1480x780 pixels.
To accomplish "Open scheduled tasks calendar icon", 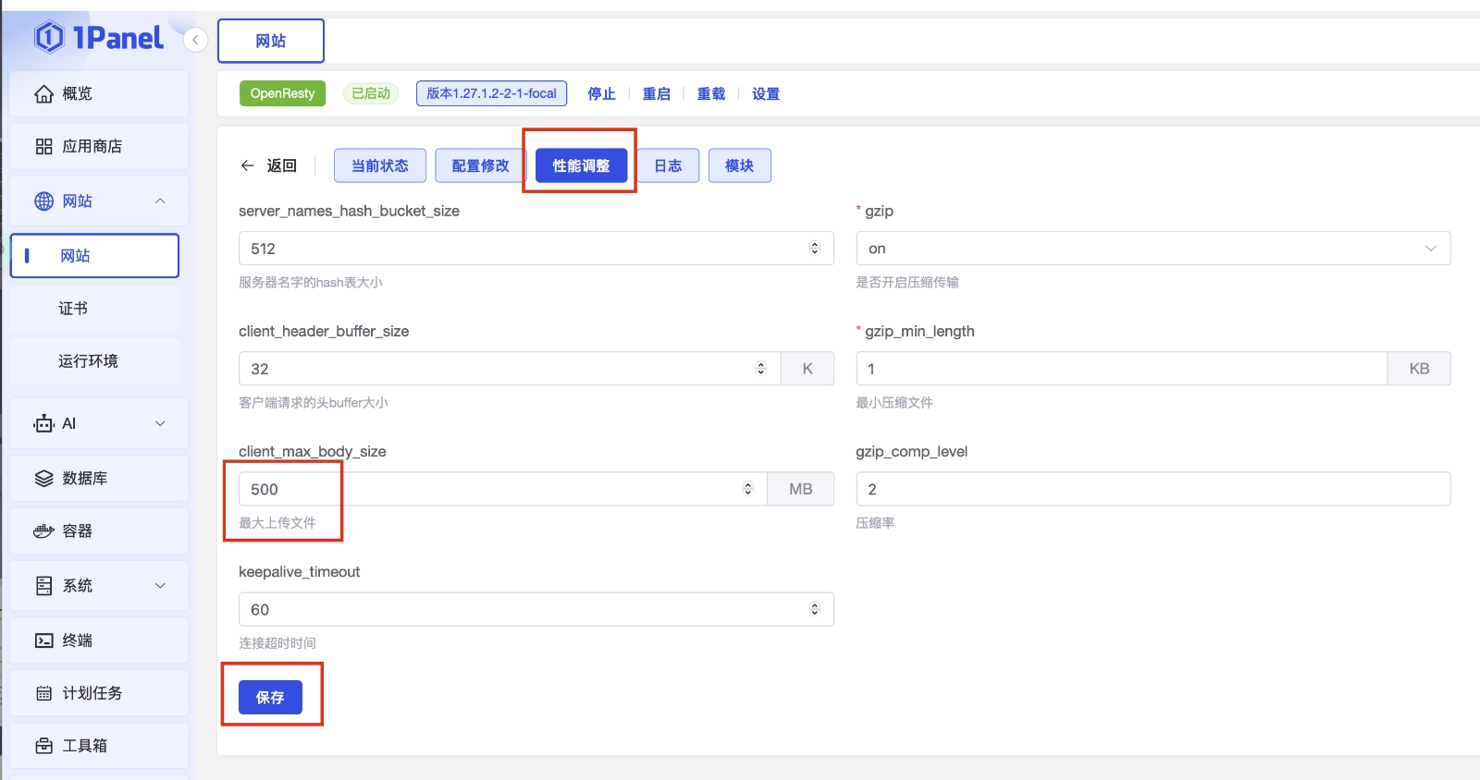I will pos(43,693).
